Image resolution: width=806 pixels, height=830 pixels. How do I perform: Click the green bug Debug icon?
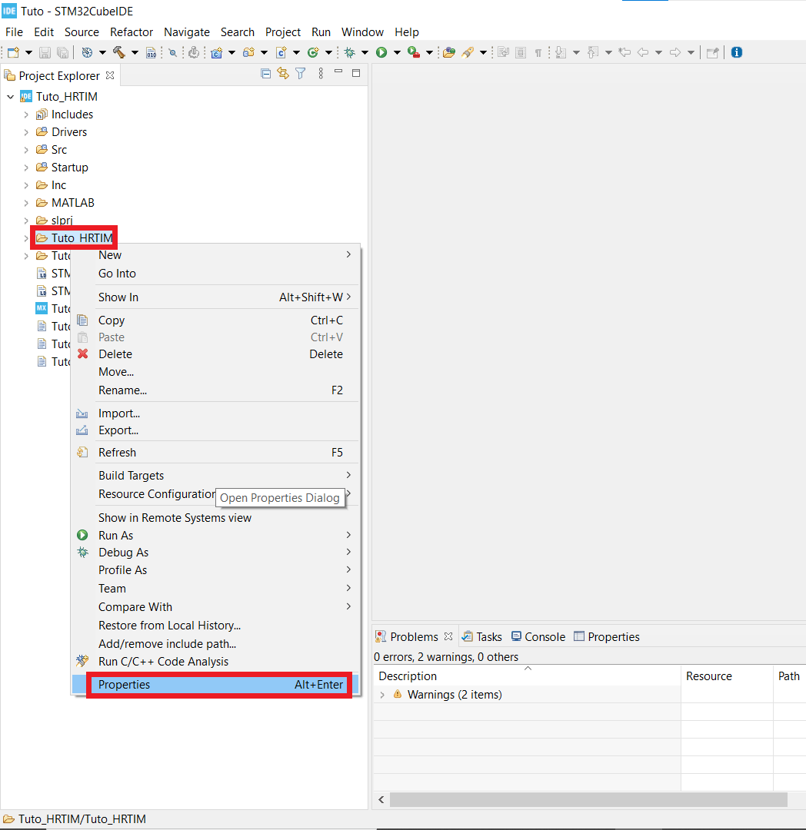pyautogui.click(x=349, y=52)
